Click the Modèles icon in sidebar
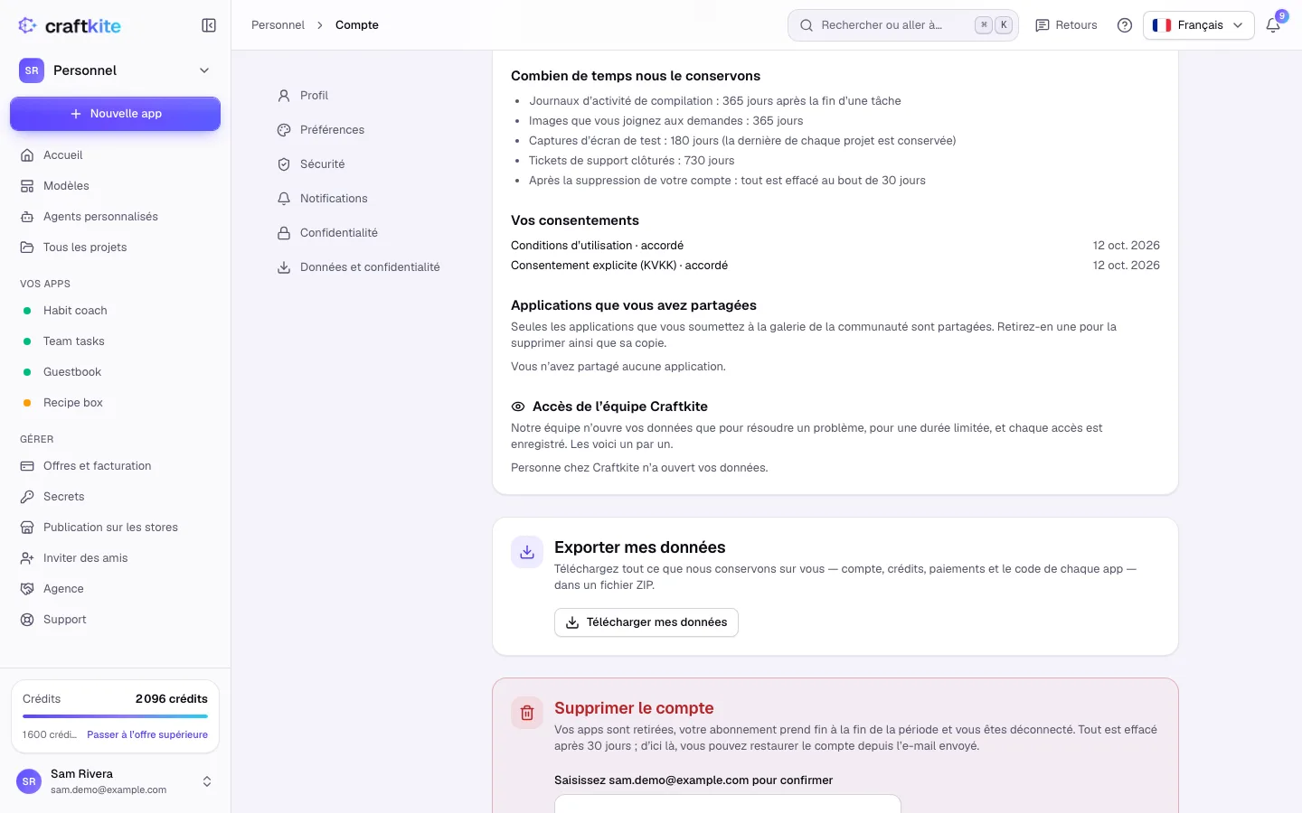The image size is (1302, 813). 27,186
